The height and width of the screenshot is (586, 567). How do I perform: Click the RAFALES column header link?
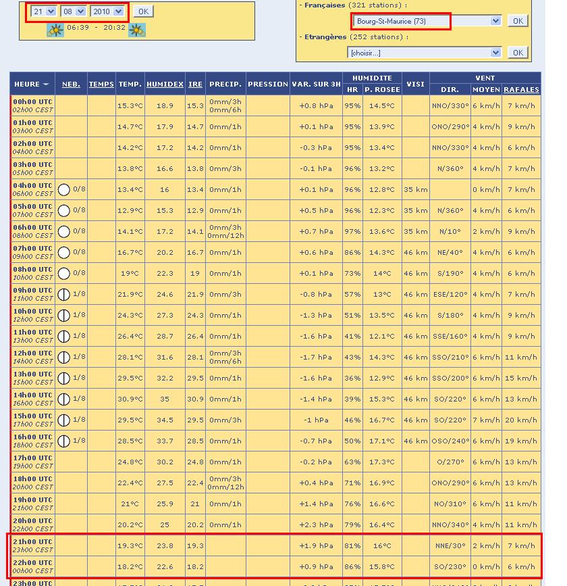click(x=521, y=89)
